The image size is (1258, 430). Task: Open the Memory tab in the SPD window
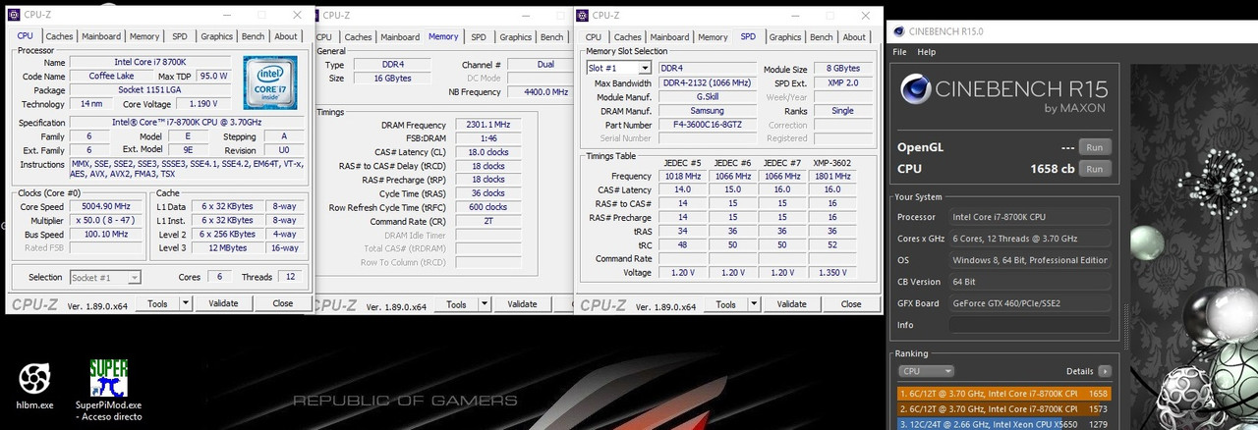click(714, 37)
